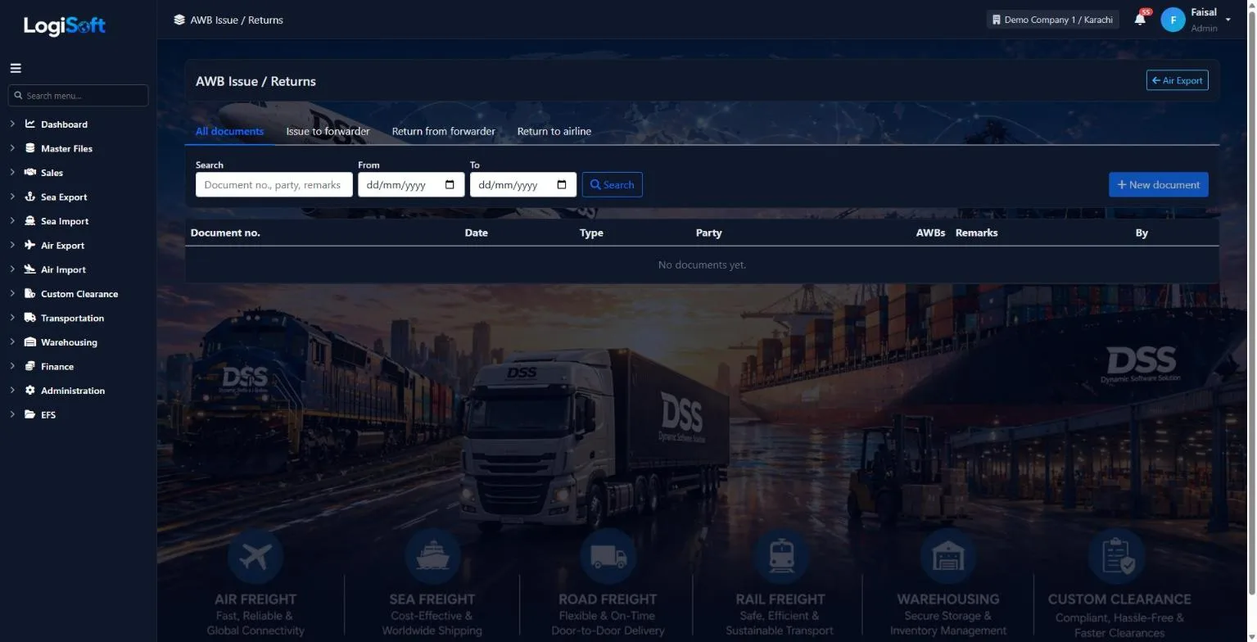Click the Transportation truck icon
Viewport: 1257px width, 642px height.
30,318
